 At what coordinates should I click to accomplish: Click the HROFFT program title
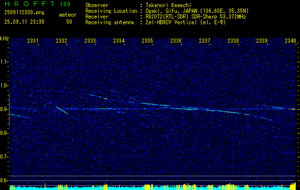coord(30,4)
